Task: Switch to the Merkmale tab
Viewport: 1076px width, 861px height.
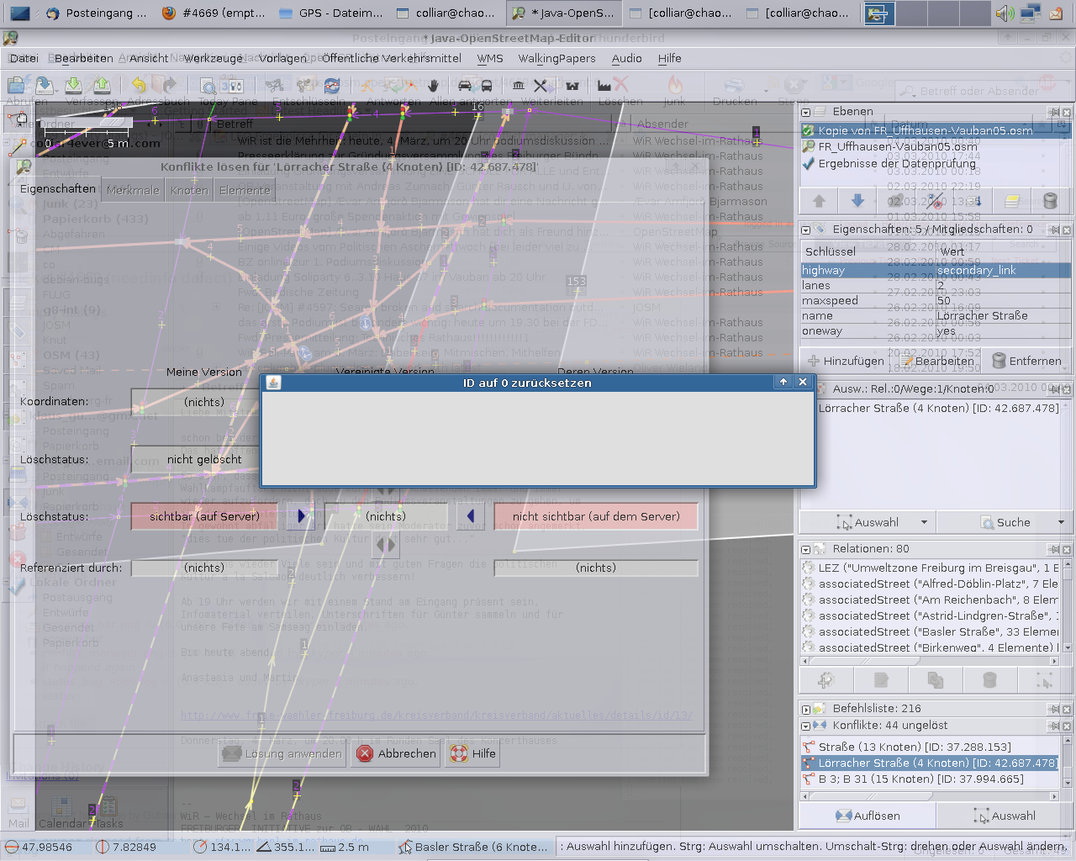Action: pos(133,190)
